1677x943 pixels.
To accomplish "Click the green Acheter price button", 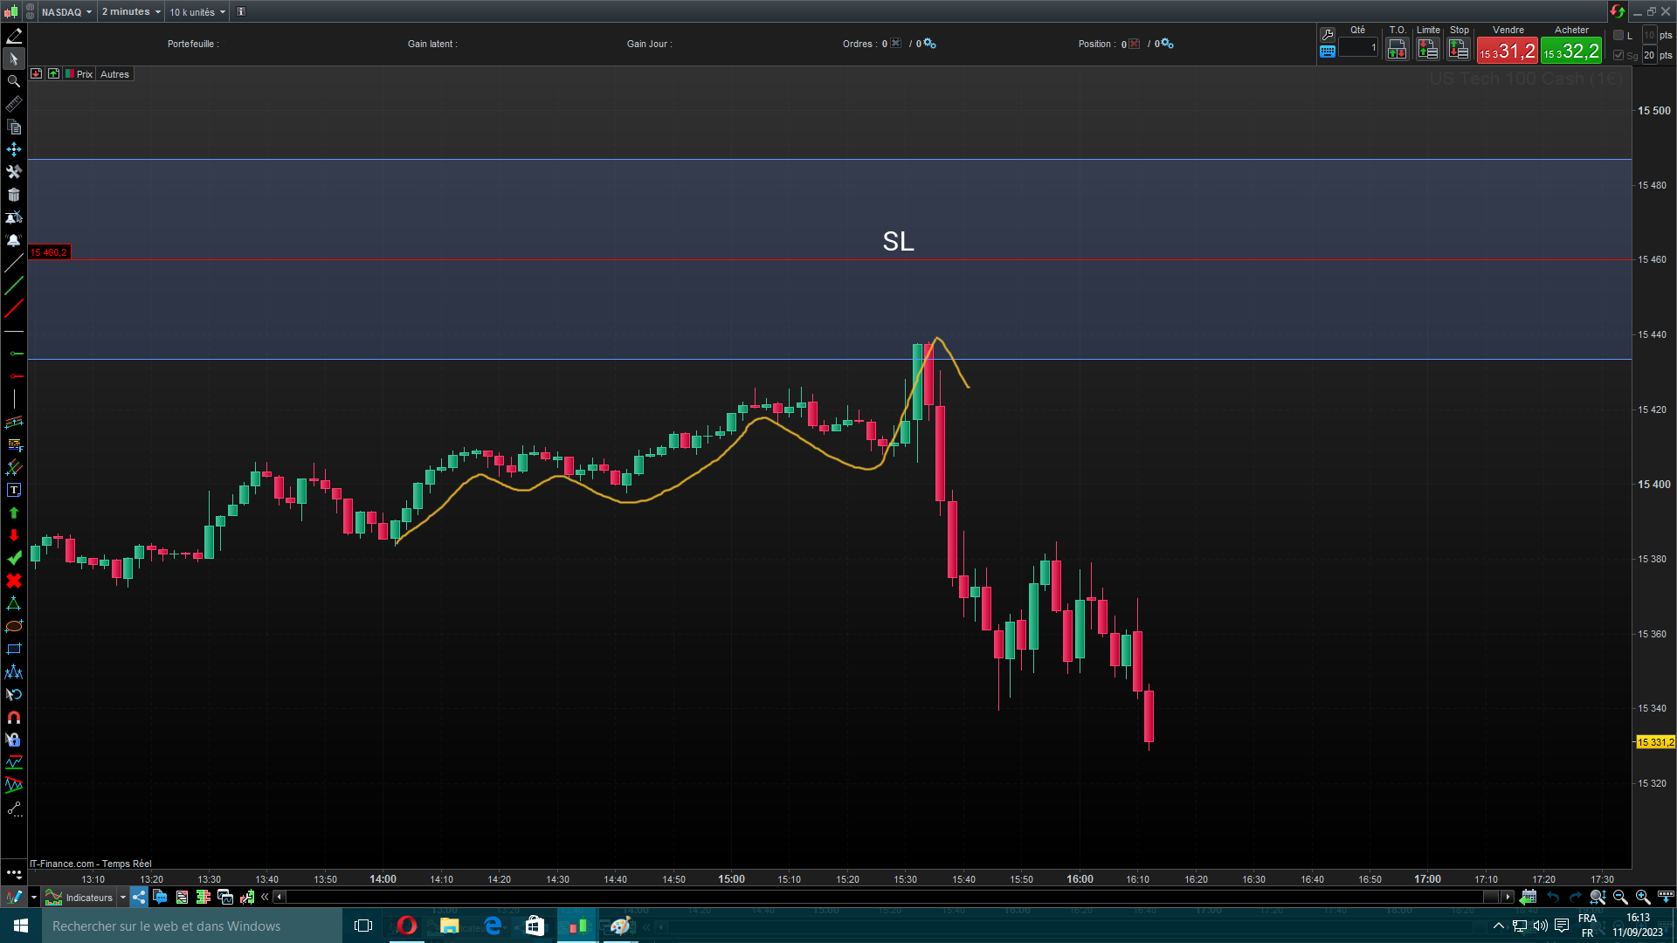I will [1571, 52].
